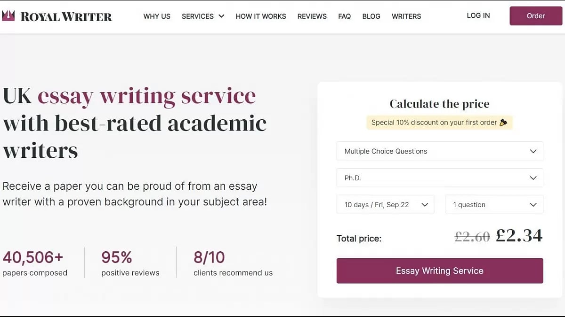This screenshot has width=565, height=317.
Task: Go to the HOW IT WORKS section
Action: pyautogui.click(x=261, y=16)
